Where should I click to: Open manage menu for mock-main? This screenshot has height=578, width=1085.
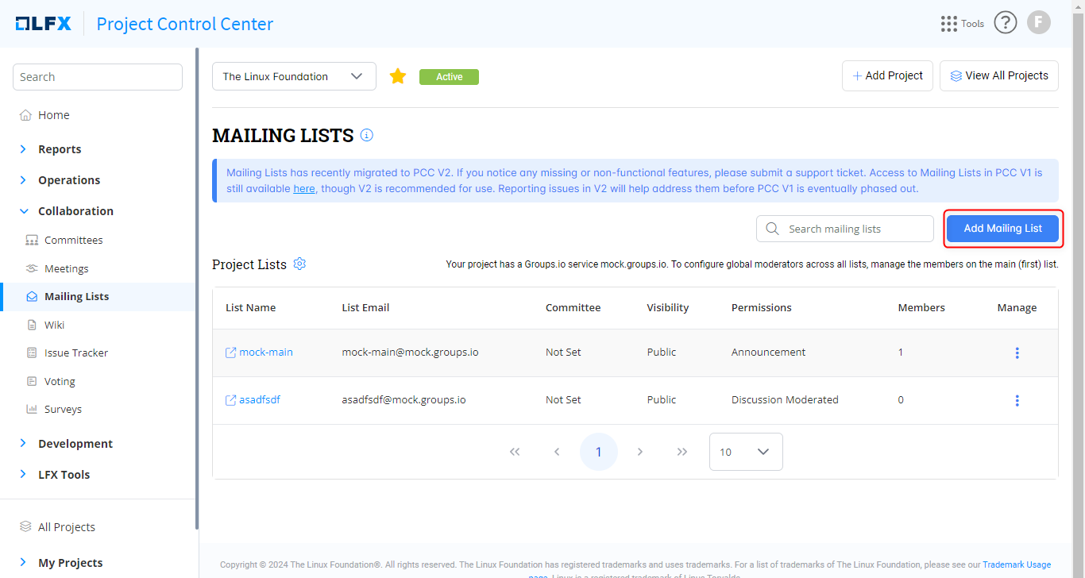tap(1017, 353)
